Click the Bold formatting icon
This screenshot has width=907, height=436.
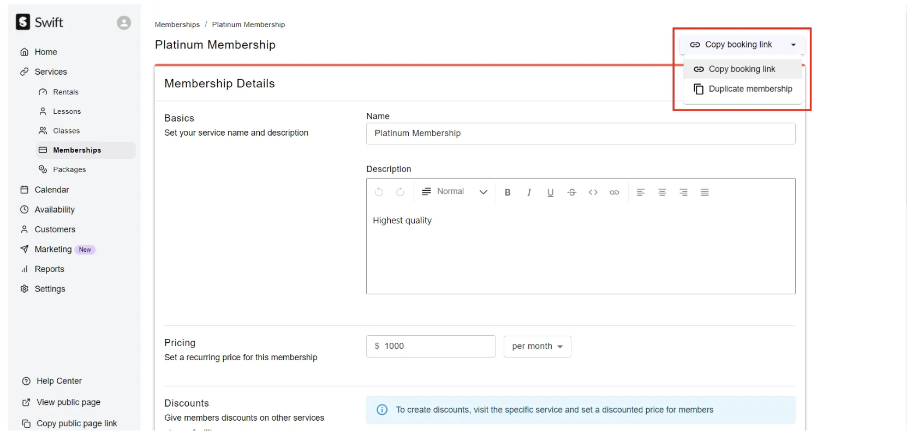point(508,192)
